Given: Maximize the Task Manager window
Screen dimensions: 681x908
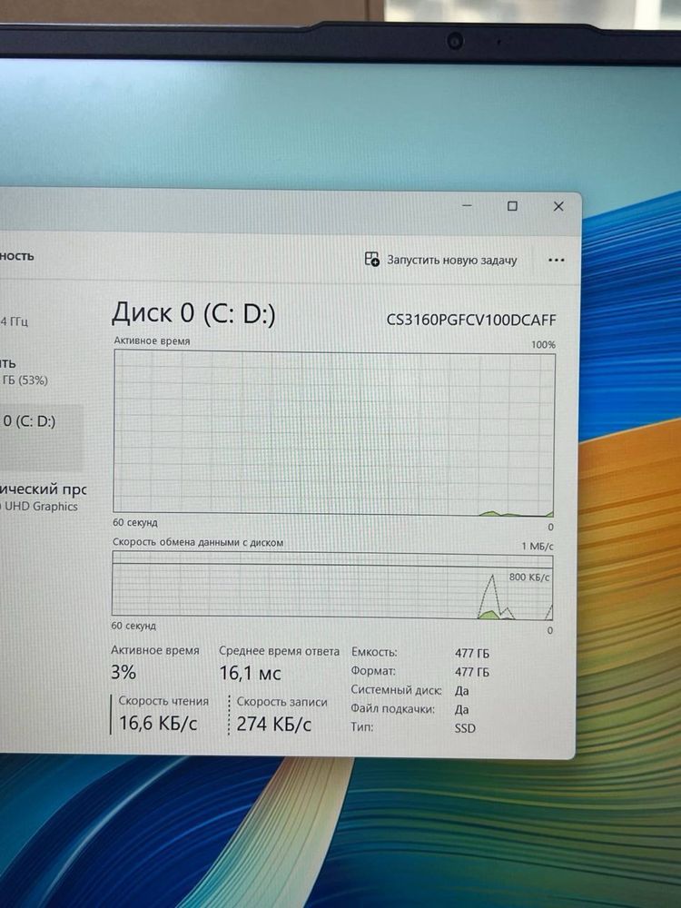Looking at the screenshot, I should click(512, 206).
